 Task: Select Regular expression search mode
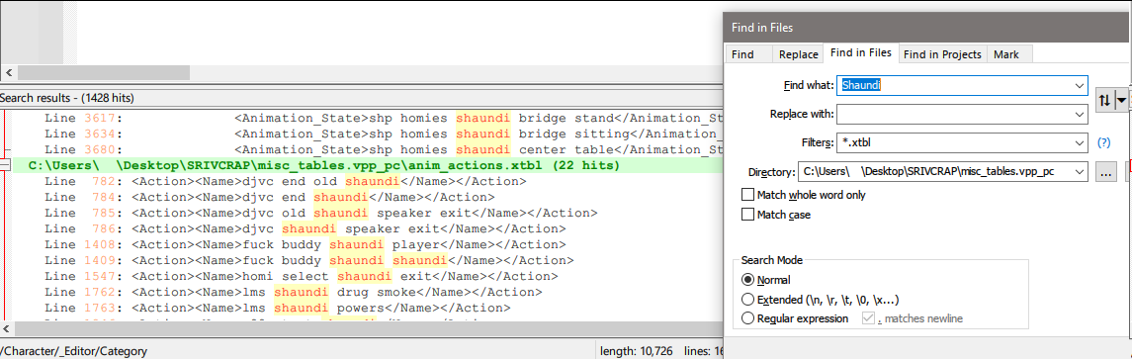tap(748, 318)
